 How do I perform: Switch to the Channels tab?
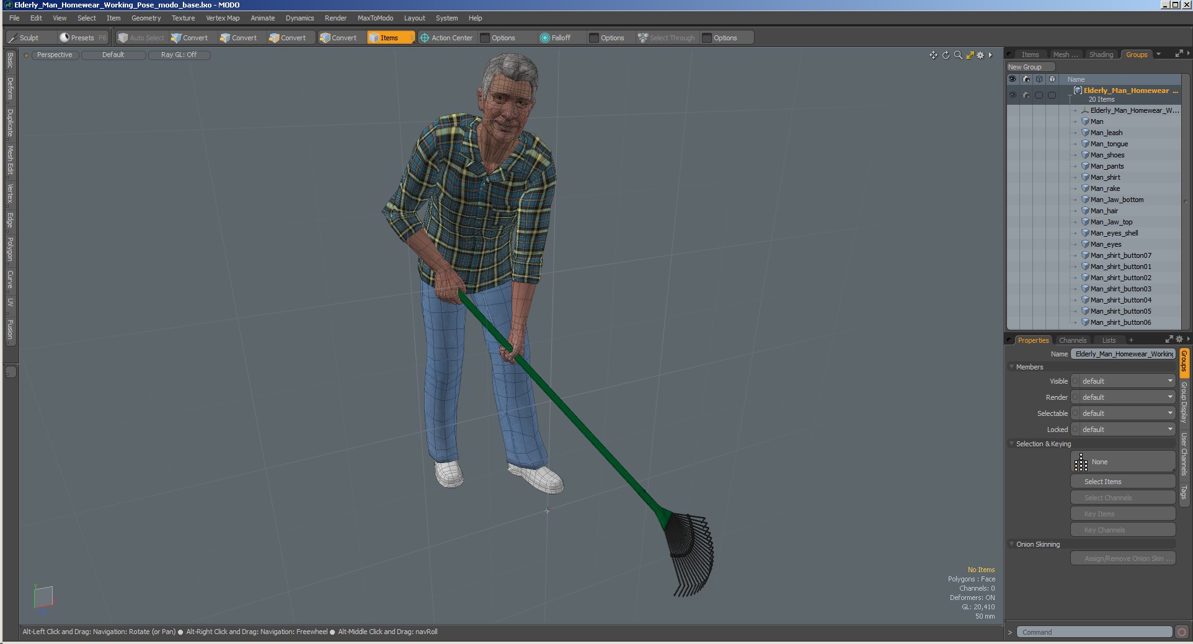[1073, 340]
